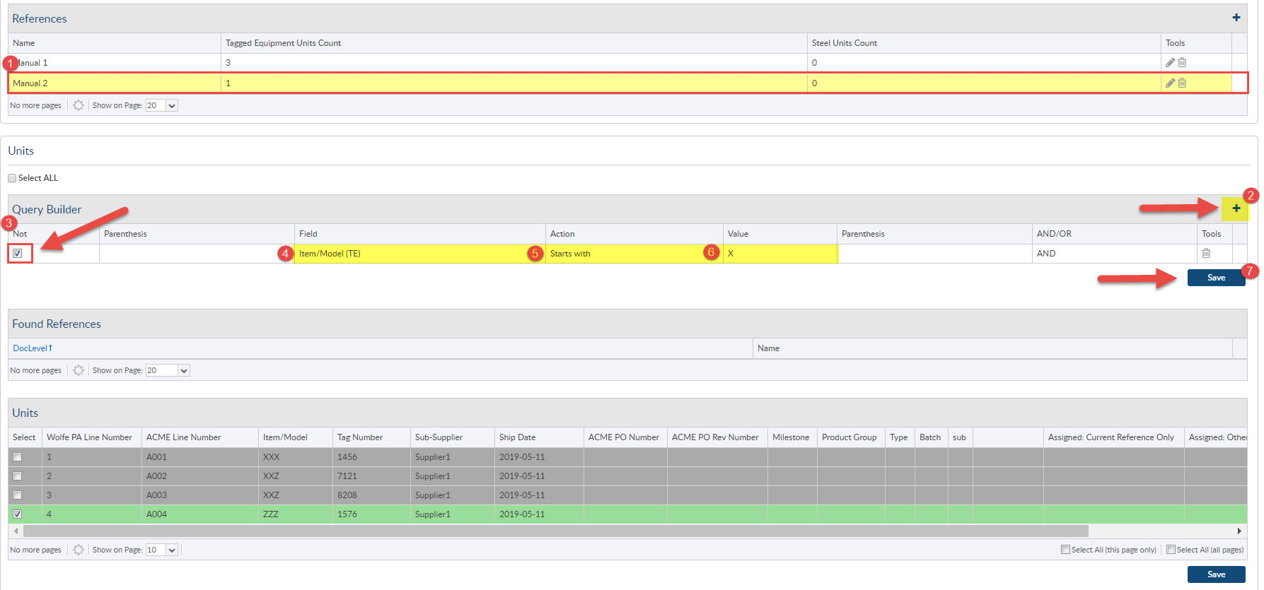
Task: Click the Units horizontal scrollbar thumb
Action: point(555,531)
